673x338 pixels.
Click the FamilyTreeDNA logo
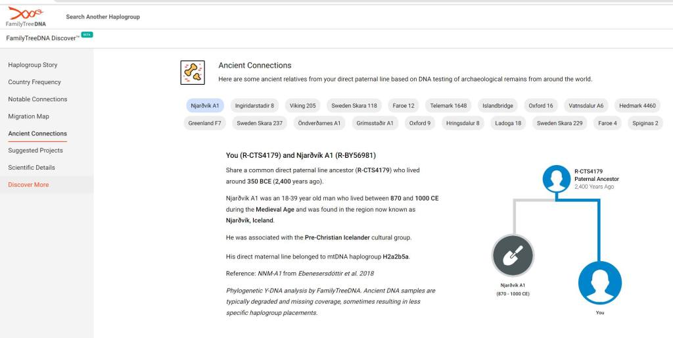tap(26, 16)
